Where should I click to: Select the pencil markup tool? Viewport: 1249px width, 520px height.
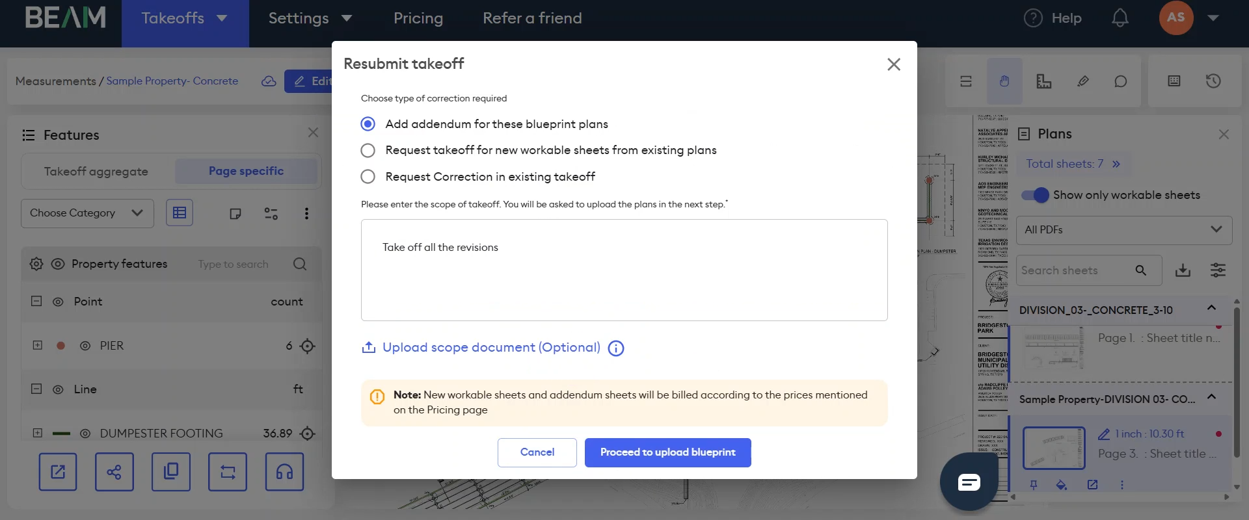(1083, 81)
